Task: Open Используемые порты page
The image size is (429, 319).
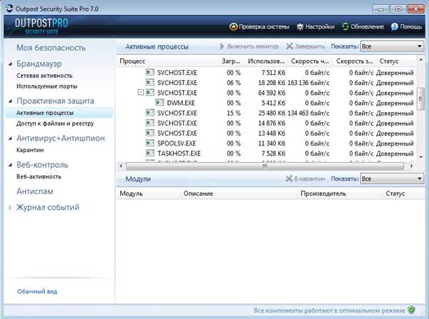Action: click(x=46, y=86)
